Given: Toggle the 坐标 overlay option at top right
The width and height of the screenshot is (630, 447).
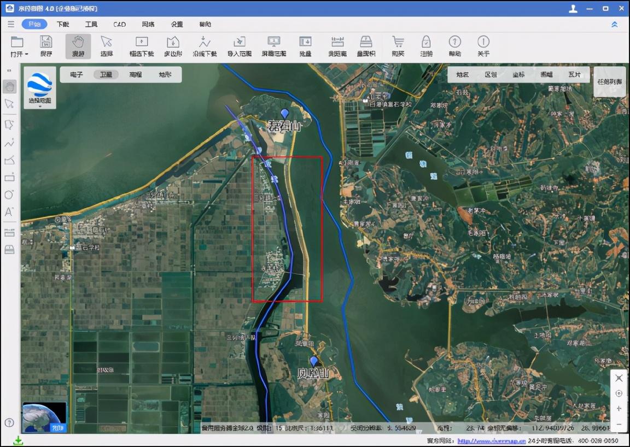Looking at the screenshot, I should [518, 74].
